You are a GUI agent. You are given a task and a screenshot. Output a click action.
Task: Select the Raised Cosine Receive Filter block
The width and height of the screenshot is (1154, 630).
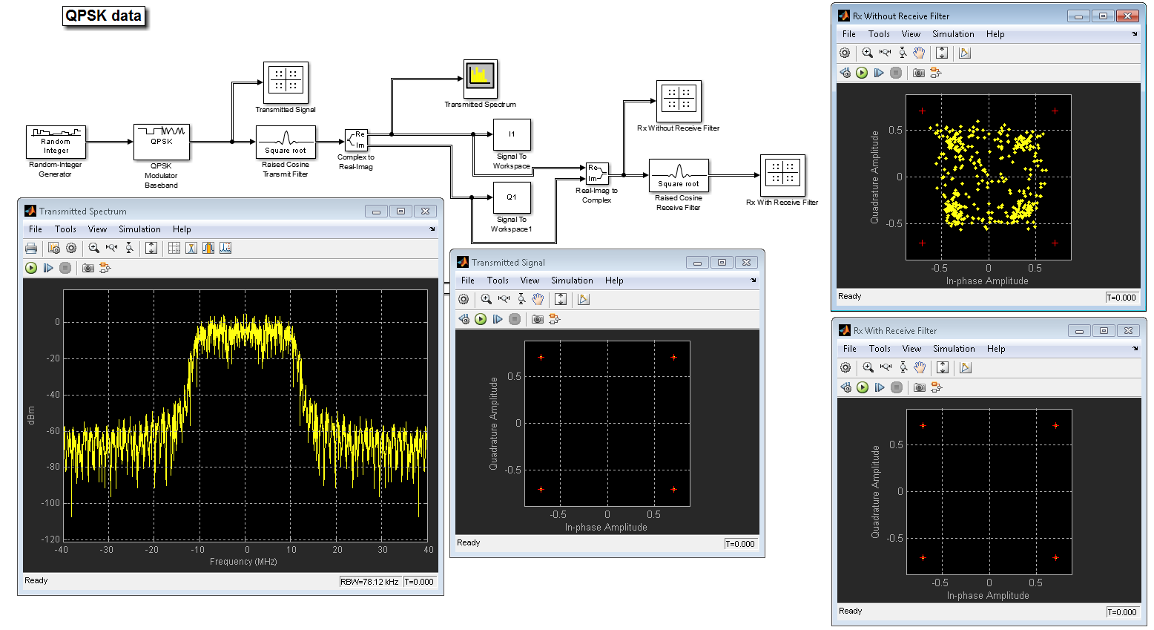tap(679, 175)
